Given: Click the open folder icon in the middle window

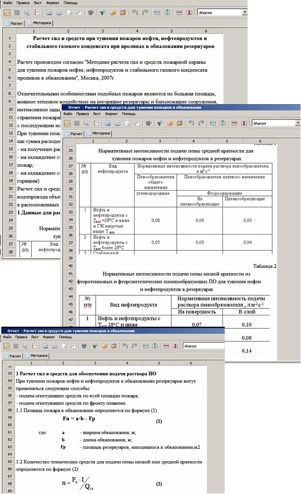Looking at the screenshot, I should (x=67, y=123).
